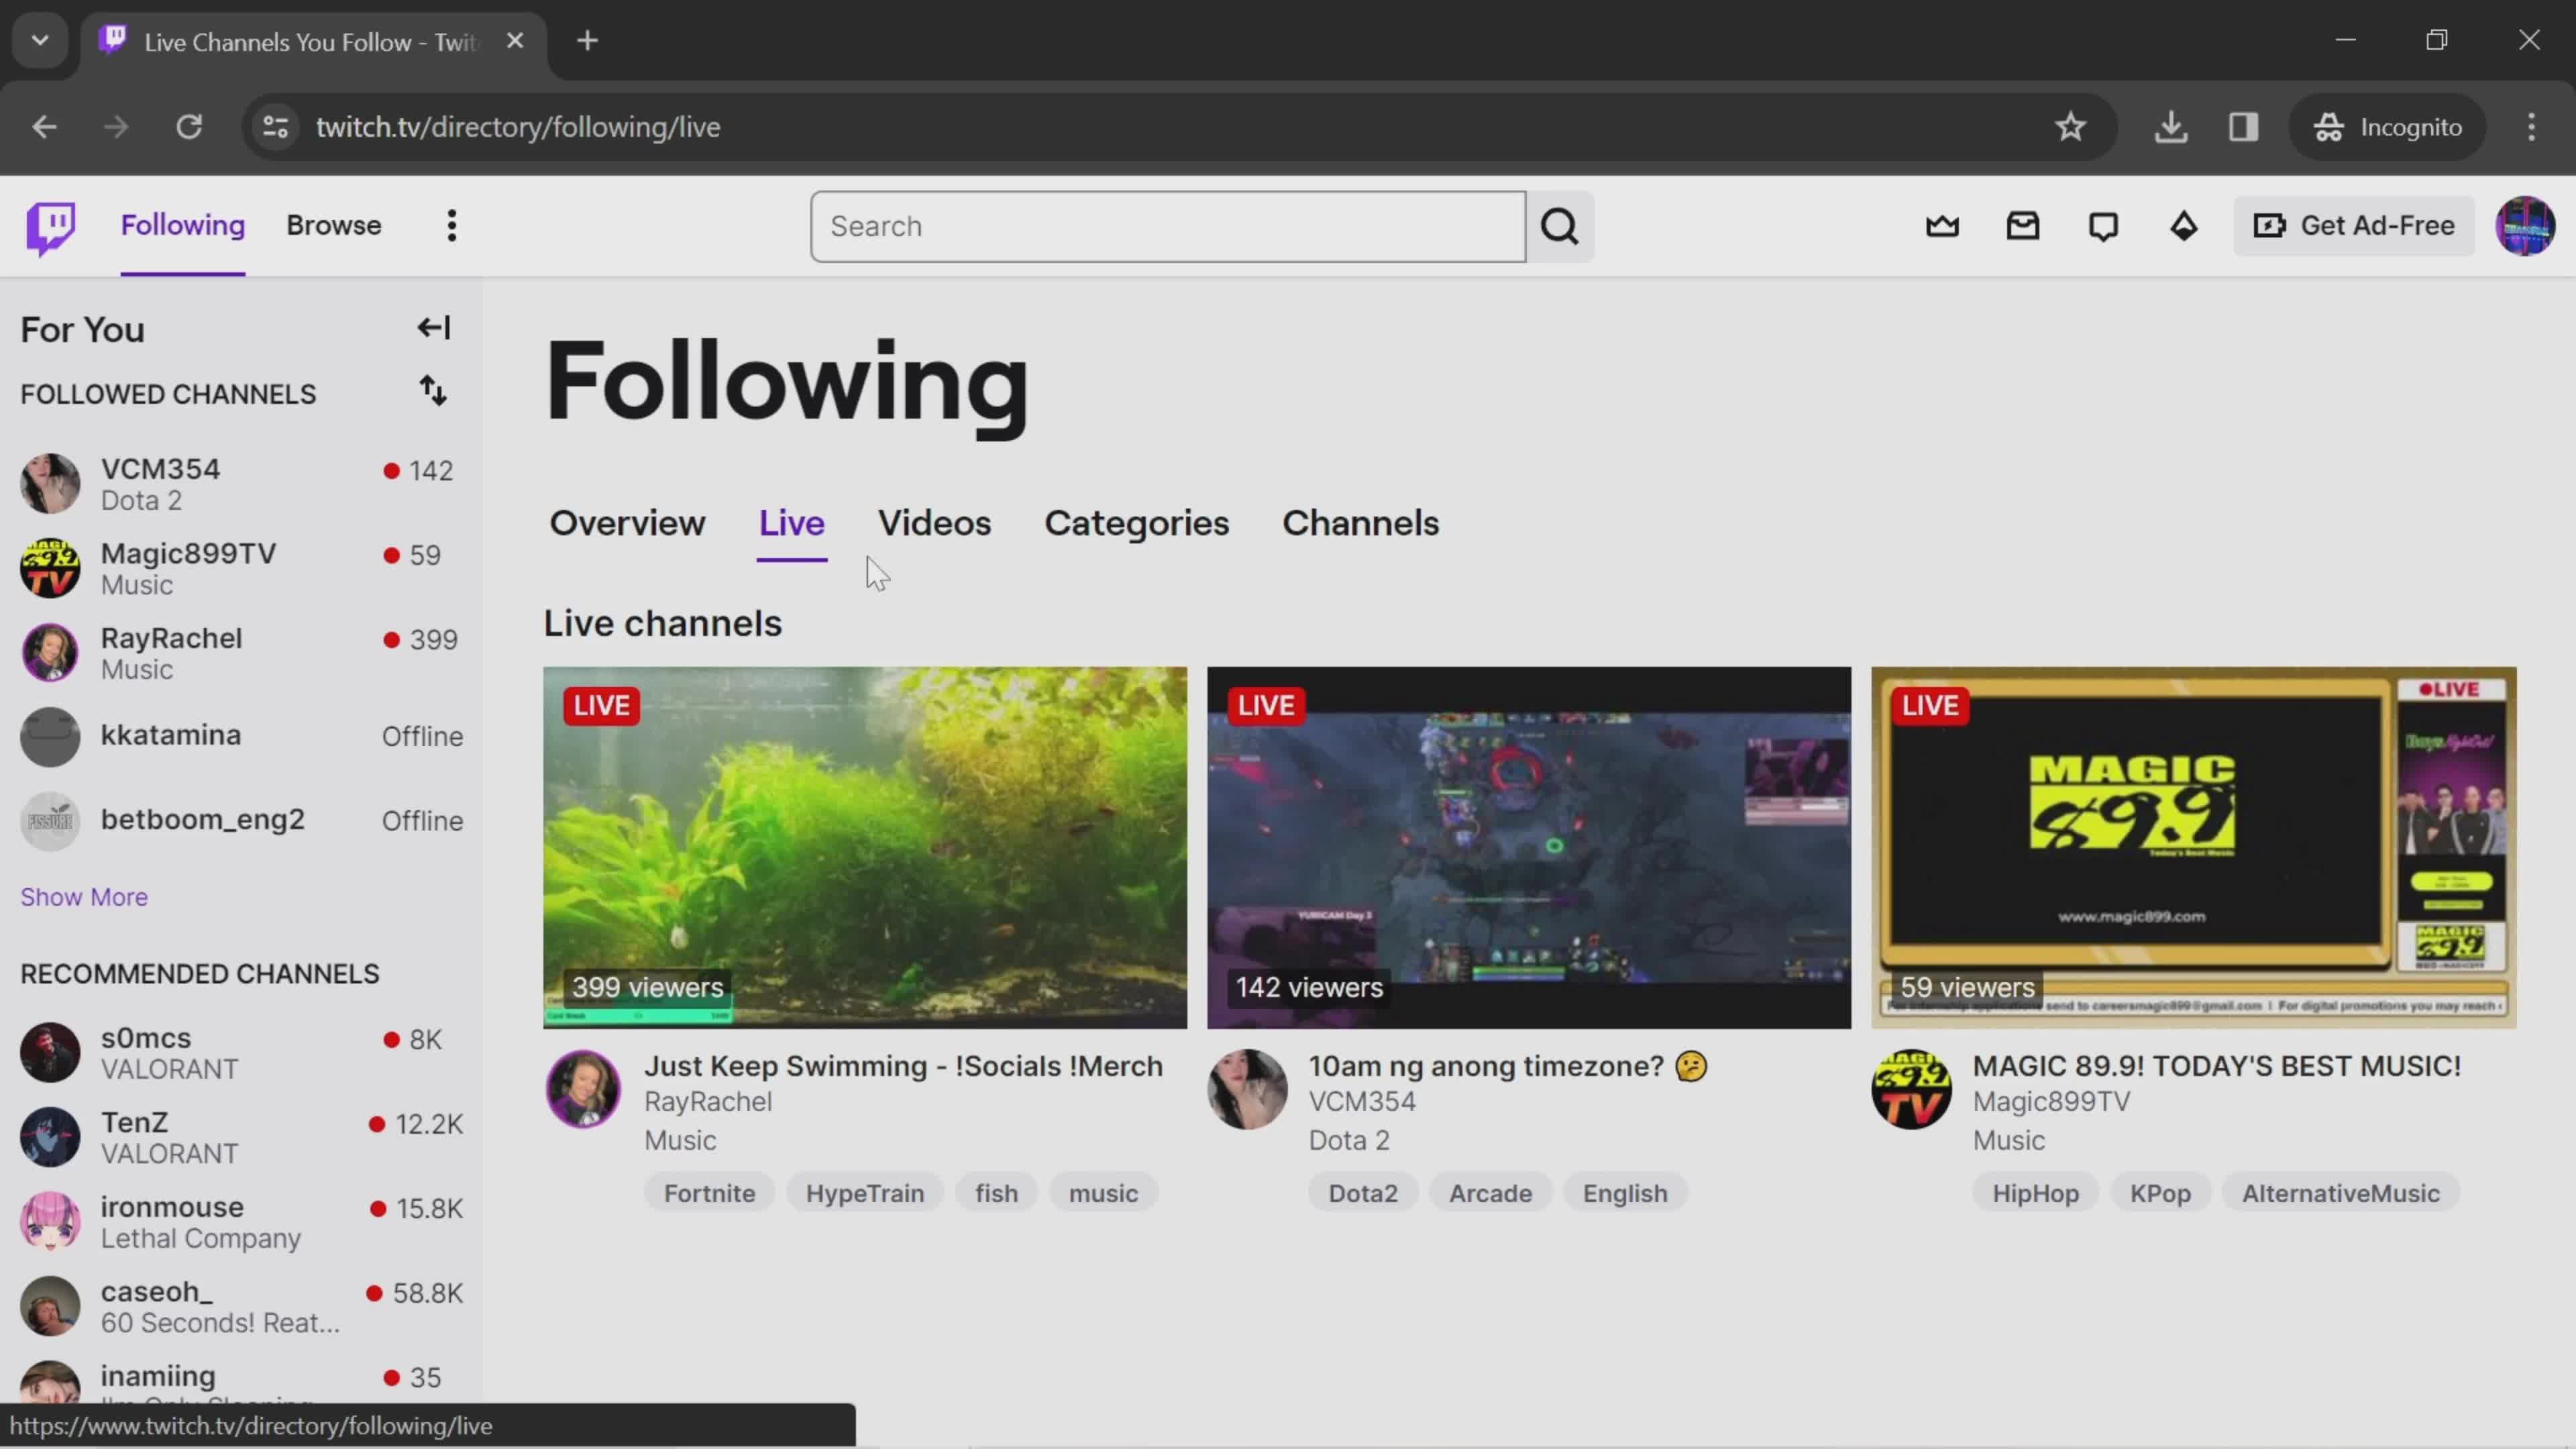
Task: Open recommended channel caseoh_
Action: 241,1306
